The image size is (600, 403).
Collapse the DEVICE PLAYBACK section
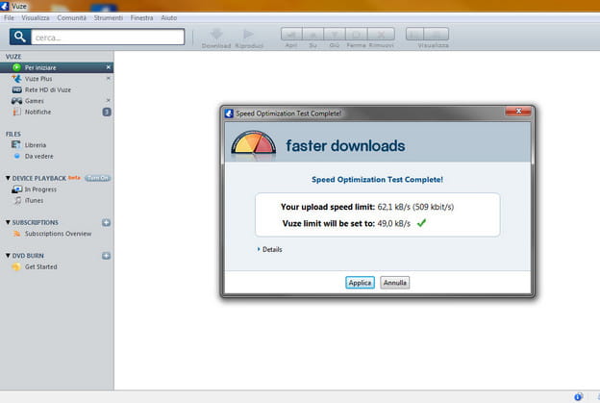pyautogui.click(x=8, y=178)
